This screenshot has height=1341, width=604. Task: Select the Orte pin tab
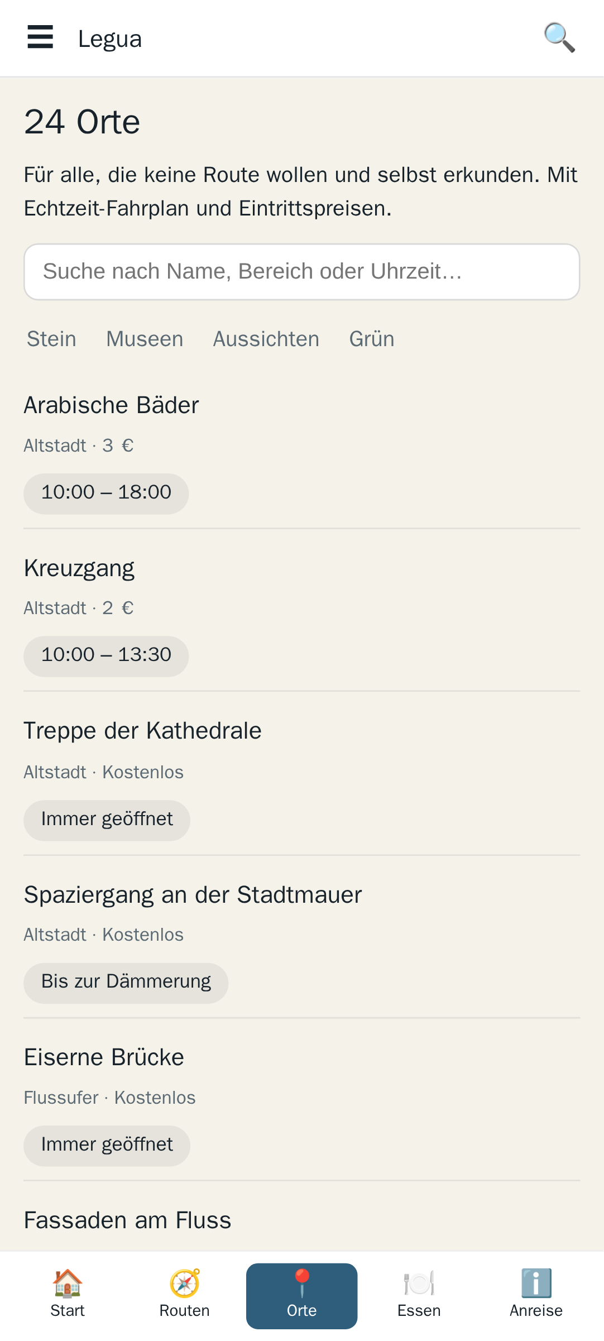pyautogui.click(x=302, y=1296)
